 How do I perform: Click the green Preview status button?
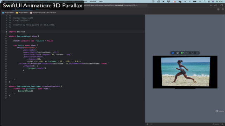point(185,53)
